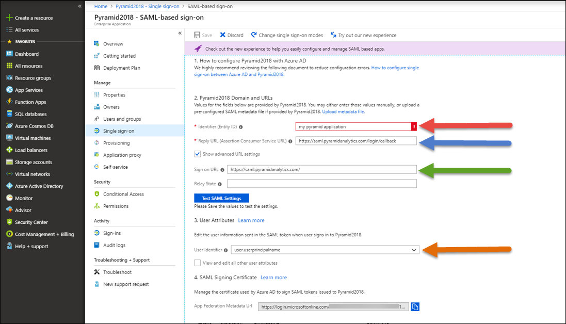Click the Virtual machines monitor icon

(x=9, y=138)
